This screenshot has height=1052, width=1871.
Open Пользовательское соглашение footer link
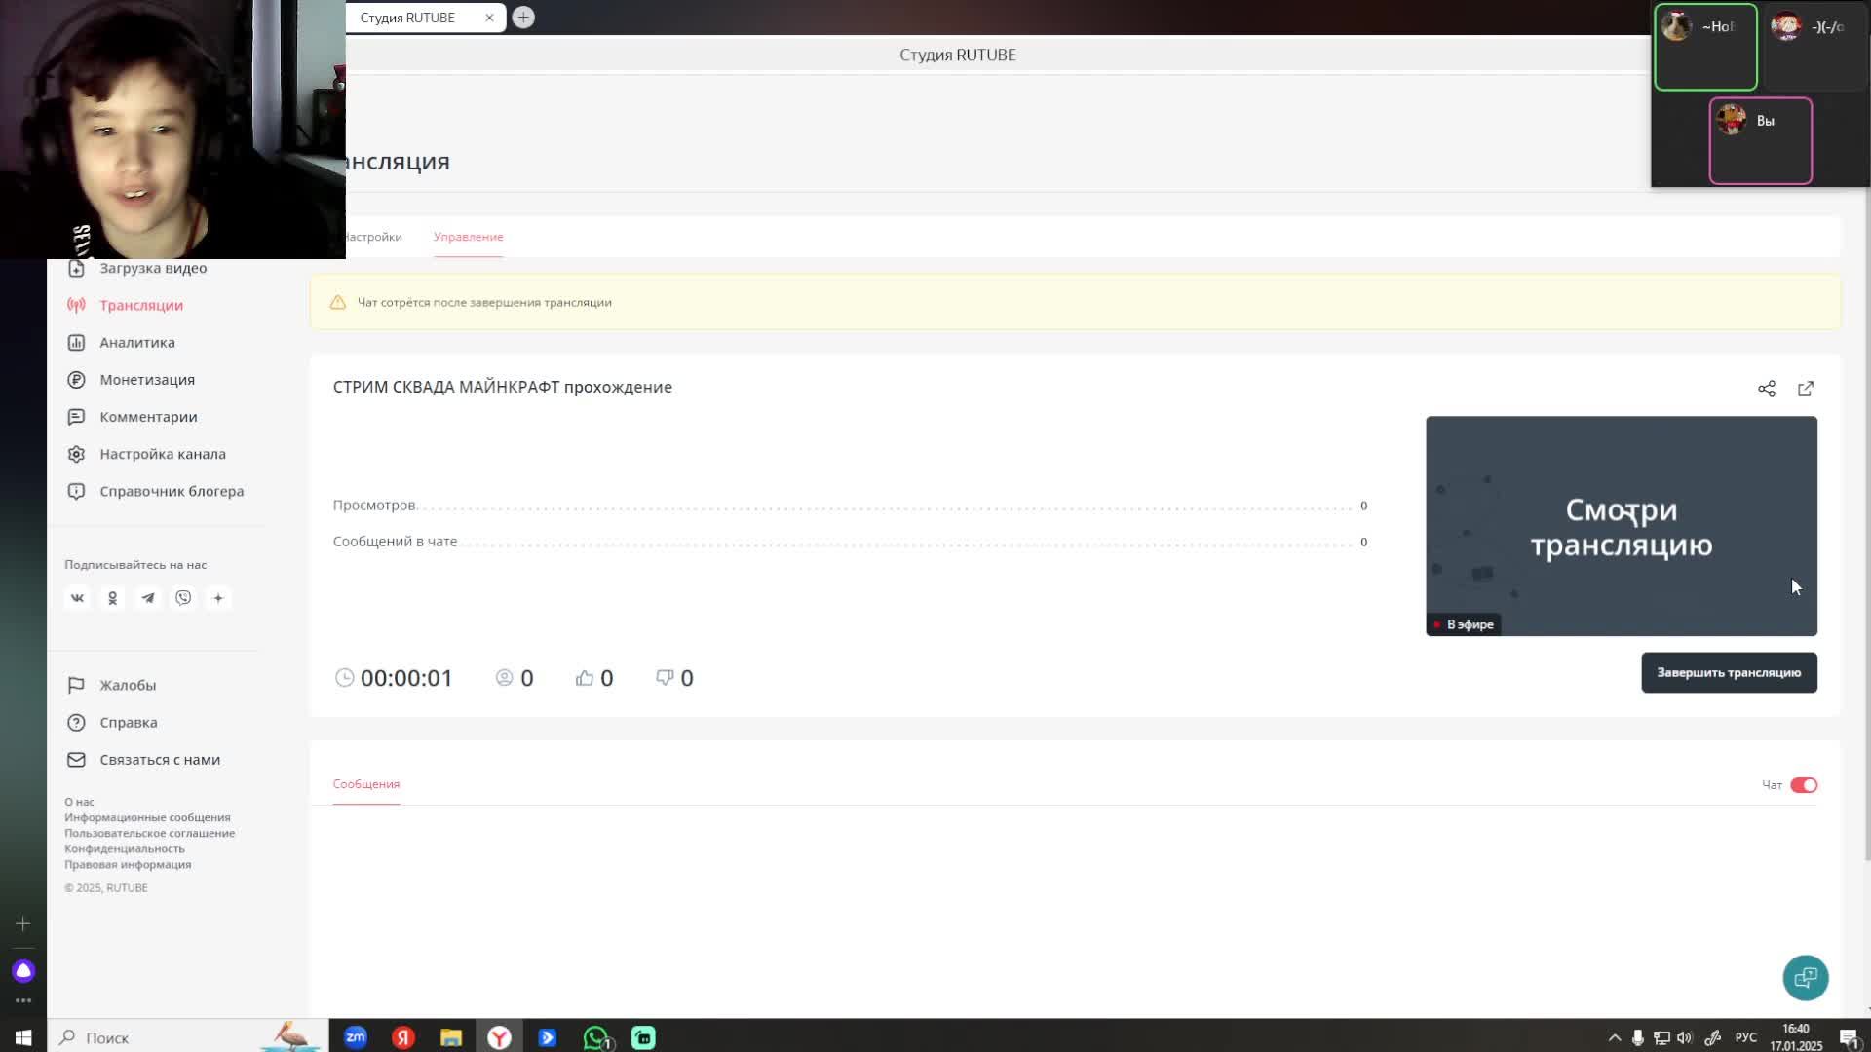[x=149, y=833]
